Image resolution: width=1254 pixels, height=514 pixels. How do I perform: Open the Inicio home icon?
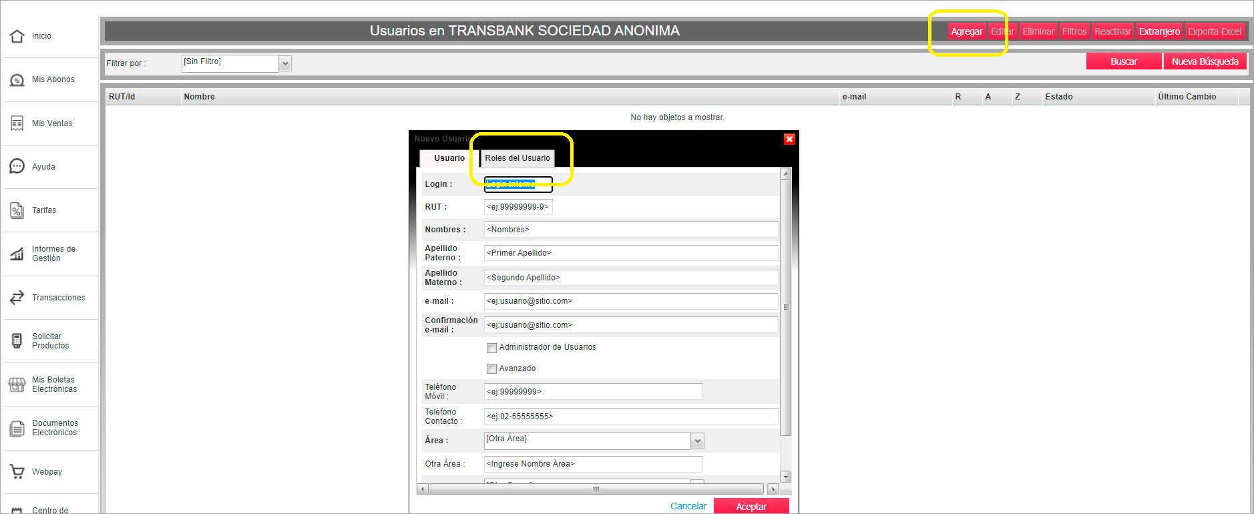coord(17,36)
